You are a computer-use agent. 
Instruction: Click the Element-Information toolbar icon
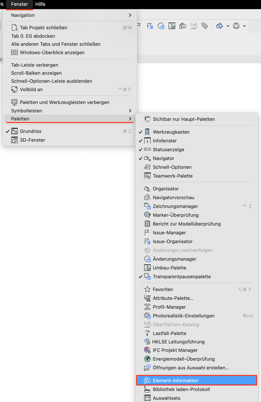point(183,26)
